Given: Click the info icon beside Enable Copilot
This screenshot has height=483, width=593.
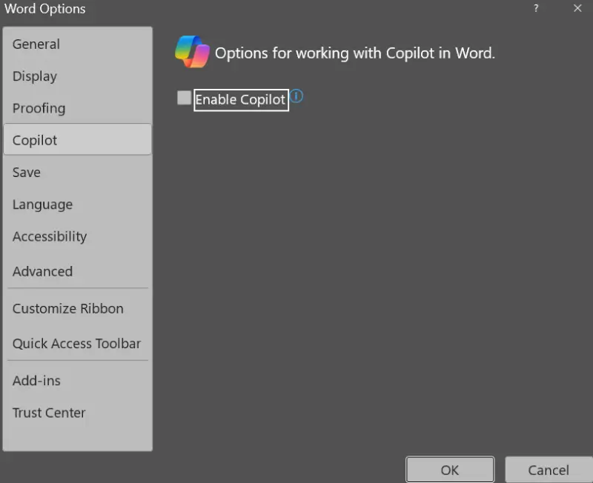Looking at the screenshot, I should 296,96.
